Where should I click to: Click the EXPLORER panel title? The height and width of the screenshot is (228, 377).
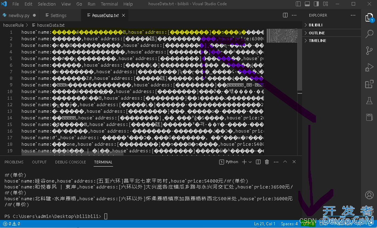318,15
